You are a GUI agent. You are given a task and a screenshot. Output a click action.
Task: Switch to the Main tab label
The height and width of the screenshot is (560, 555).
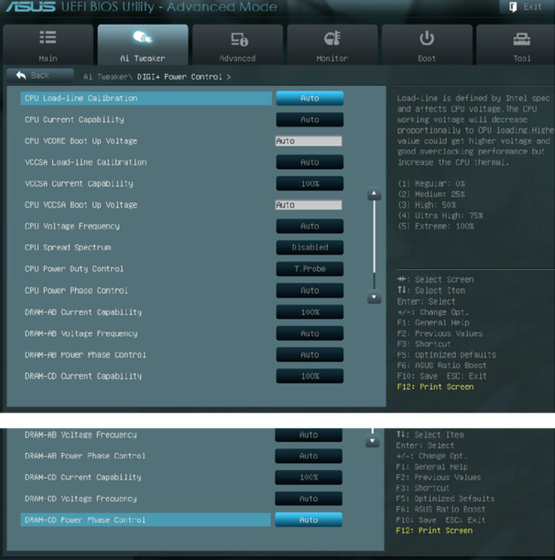[x=48, y=58]
